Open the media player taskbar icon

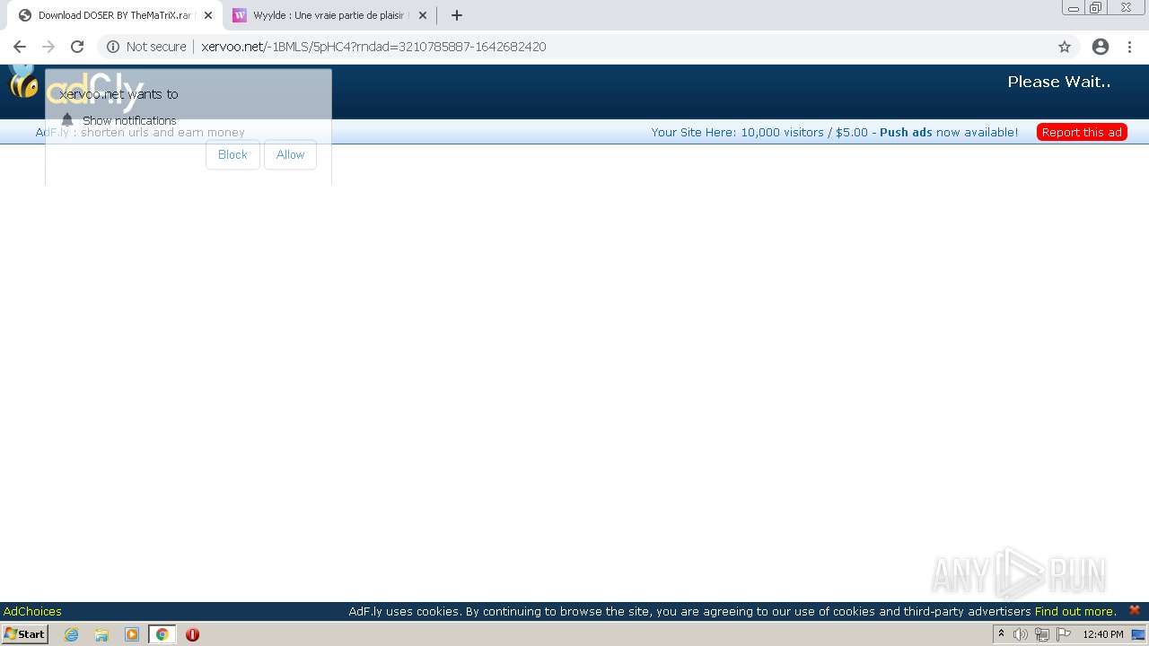point(132,634)
